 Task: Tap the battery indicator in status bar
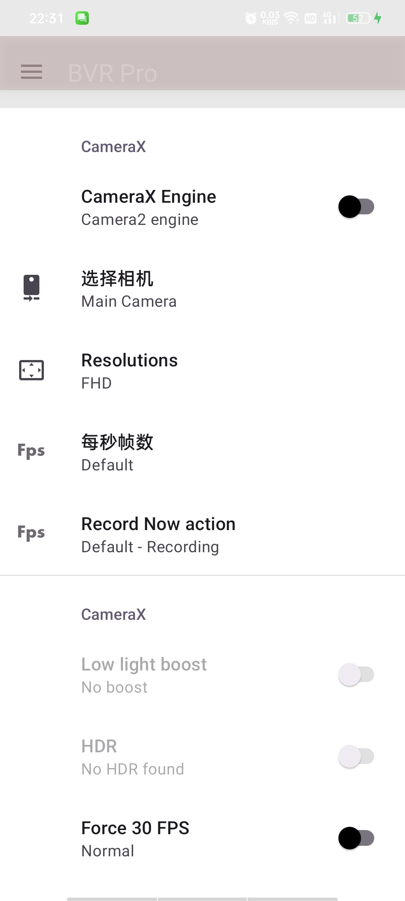[358, 18]
